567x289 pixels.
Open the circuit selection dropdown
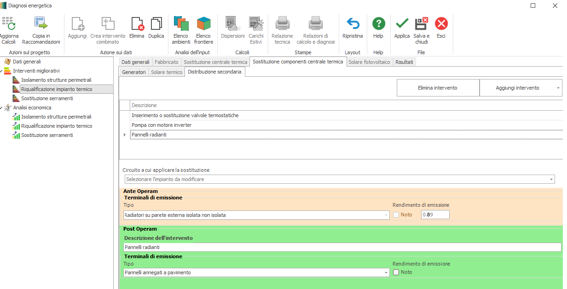click(x=551, y=179)
